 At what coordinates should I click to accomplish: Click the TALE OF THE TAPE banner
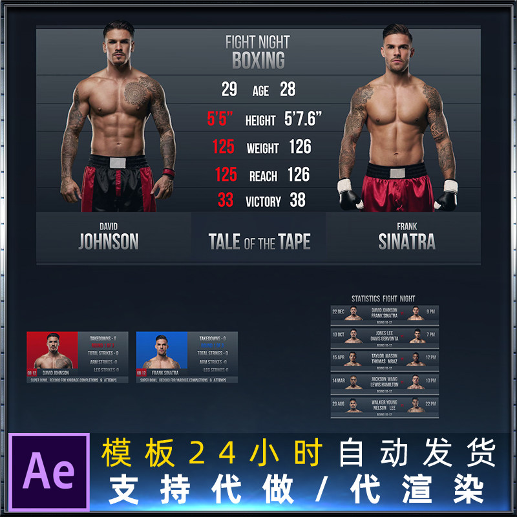tap(259, 241)
